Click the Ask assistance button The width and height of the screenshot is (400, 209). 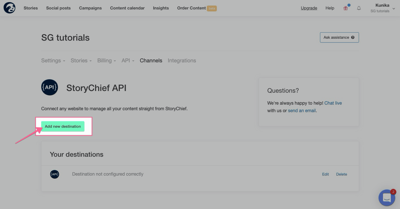click(x=339, y=37)
